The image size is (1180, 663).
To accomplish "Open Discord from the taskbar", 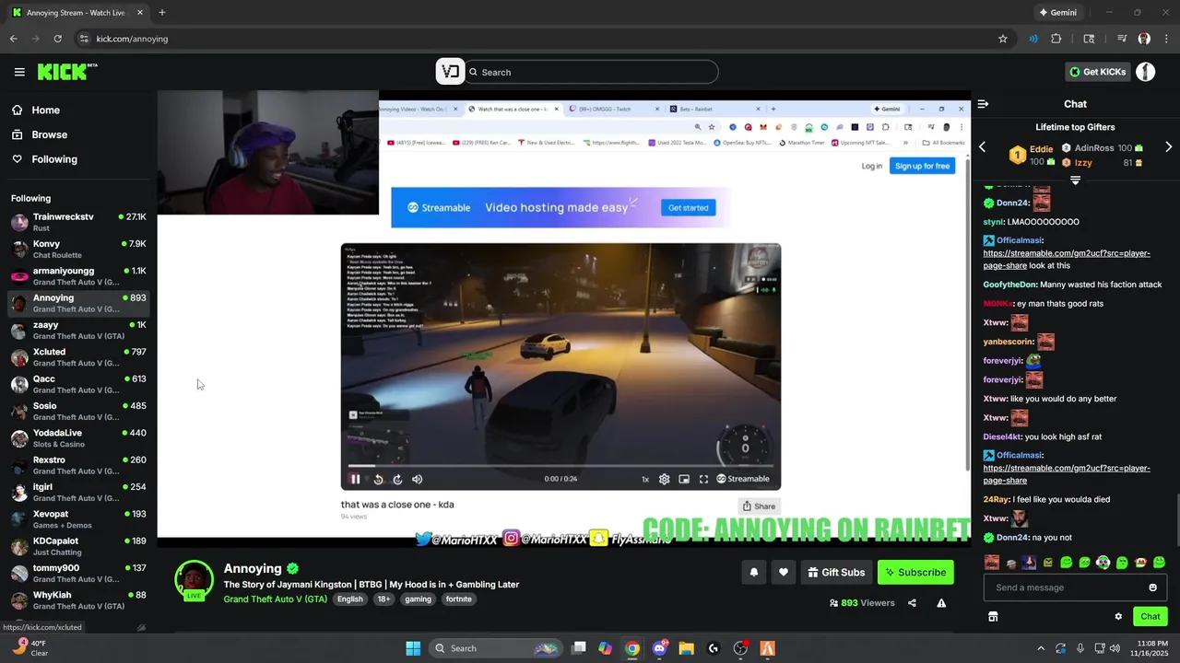I will pyautogui.click(x=659, y=648).
